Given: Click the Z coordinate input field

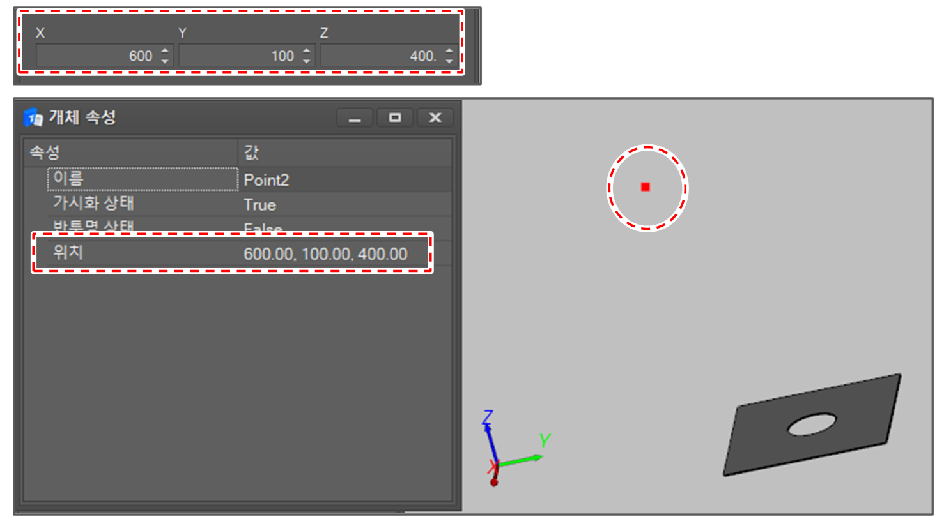Looking at the screenshot, I should click(380, 56).
